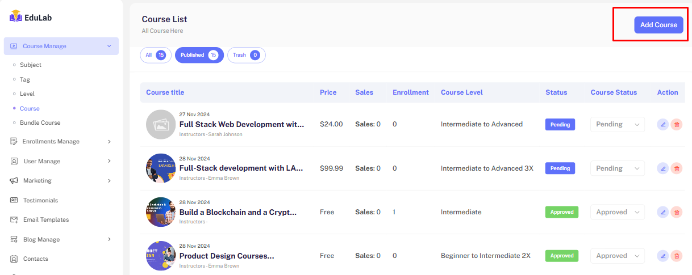Click the Product Design Courses thumbnail
Image resolution: width=692 pixels, height=275 pixels.
[160, 256]
